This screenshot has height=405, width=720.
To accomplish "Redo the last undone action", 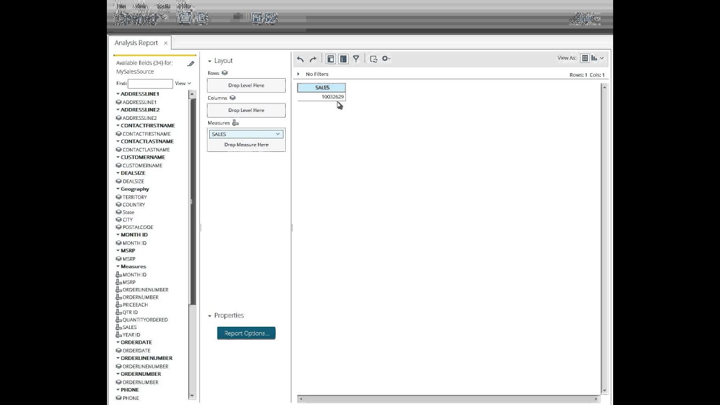I will click(313, 58).
